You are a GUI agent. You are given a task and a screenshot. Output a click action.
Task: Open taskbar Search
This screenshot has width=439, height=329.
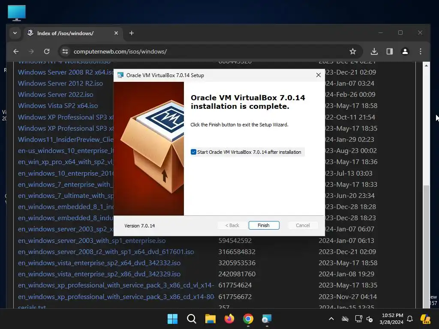coord(192,319)
